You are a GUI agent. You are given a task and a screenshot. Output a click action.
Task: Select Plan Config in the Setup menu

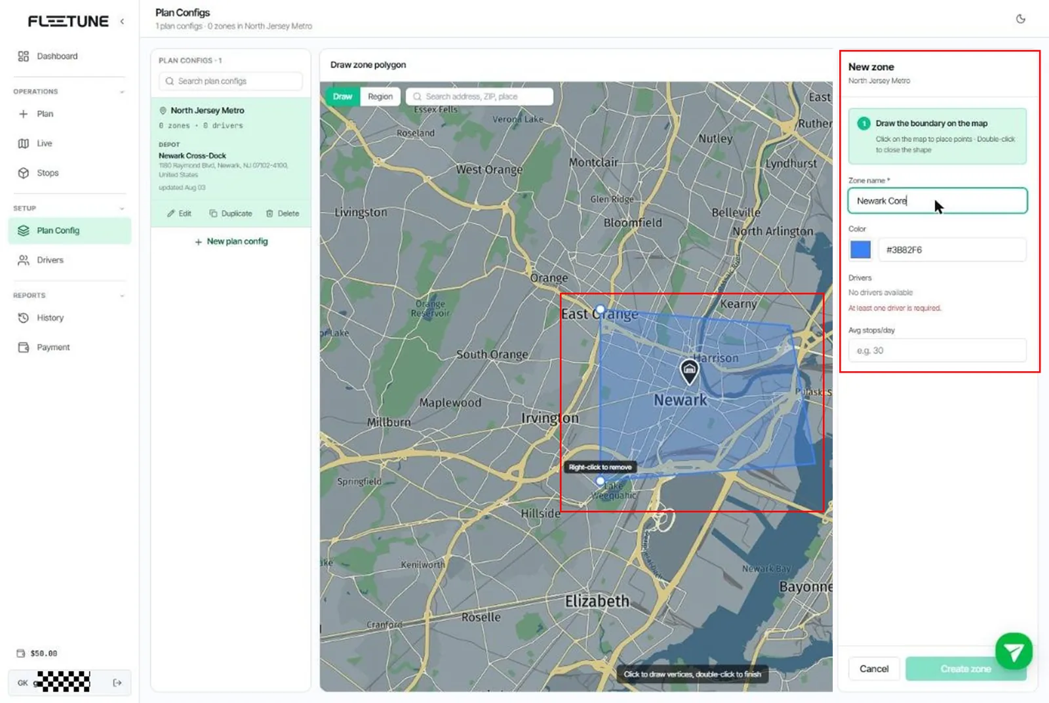click(69, 231)
